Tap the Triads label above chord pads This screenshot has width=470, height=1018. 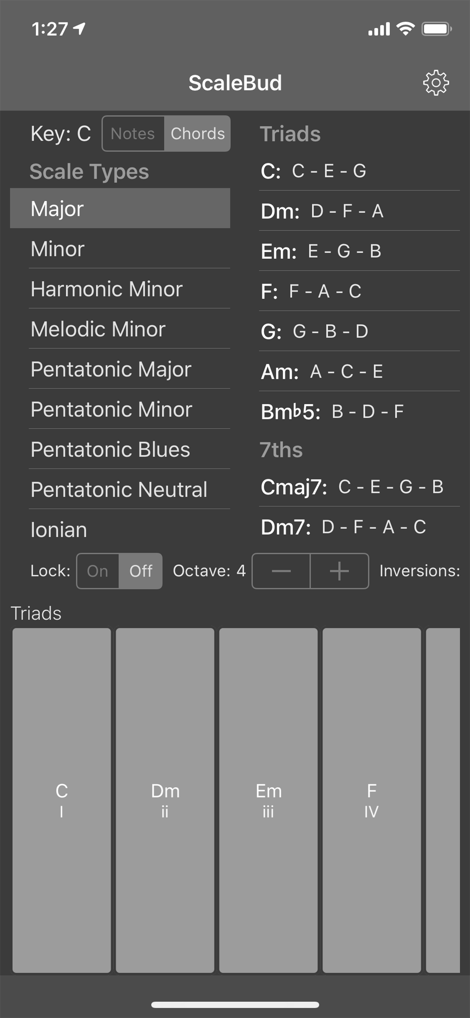tap(36, 613)
